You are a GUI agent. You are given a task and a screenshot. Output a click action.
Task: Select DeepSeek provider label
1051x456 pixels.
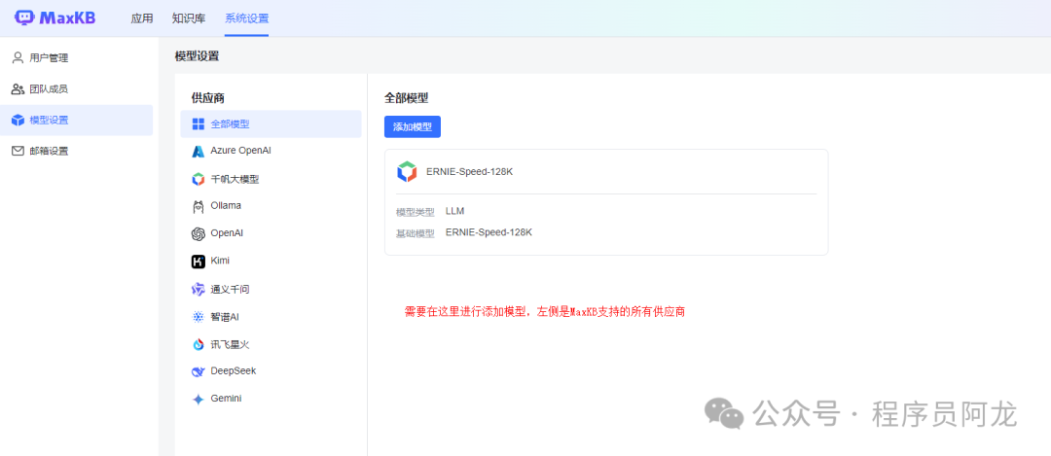pos(234,371)
